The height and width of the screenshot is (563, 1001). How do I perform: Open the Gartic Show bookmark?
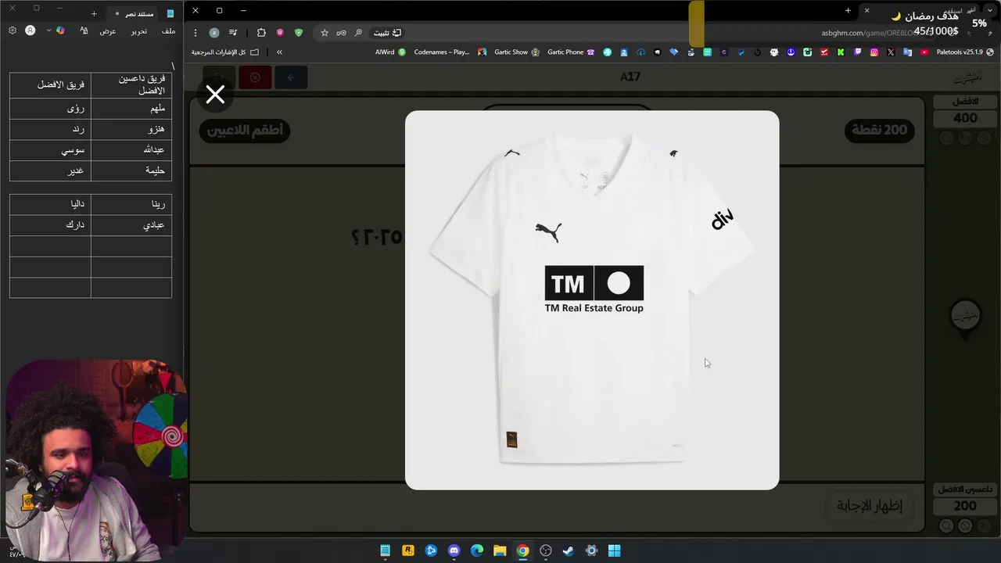[x=516, y=52]
